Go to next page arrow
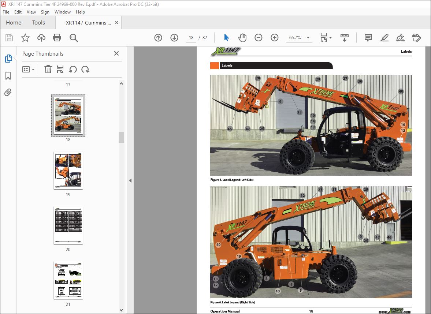The width and height of the screenshot is (431, 314). [x=174, y=38]
